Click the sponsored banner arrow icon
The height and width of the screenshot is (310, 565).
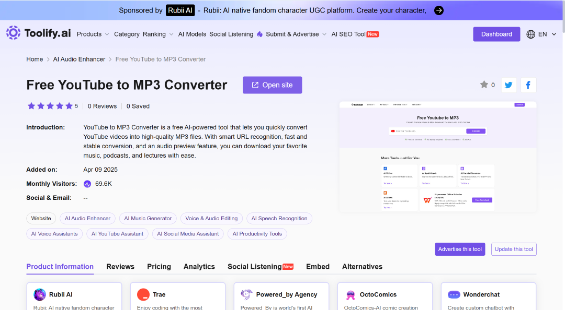tap(438, 10)
